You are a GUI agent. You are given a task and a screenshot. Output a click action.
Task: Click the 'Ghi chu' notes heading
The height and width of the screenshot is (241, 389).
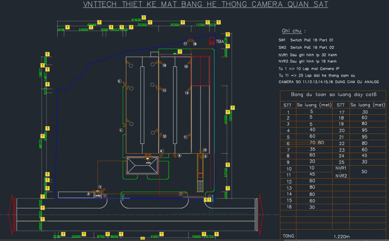coord(294,31)
